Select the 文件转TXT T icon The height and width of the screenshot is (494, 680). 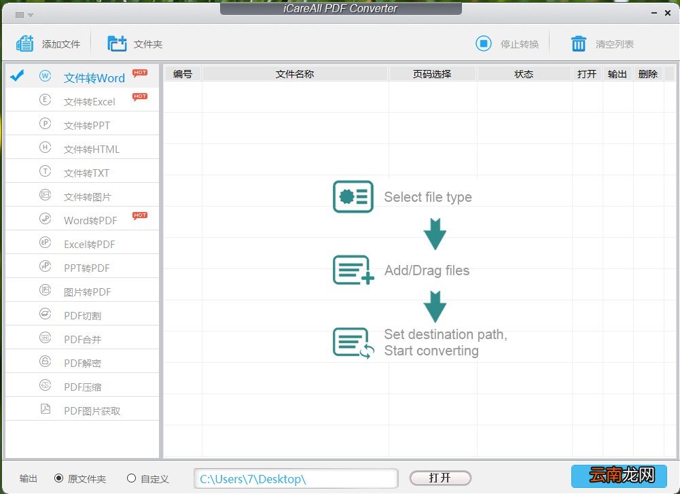(45, 171)
